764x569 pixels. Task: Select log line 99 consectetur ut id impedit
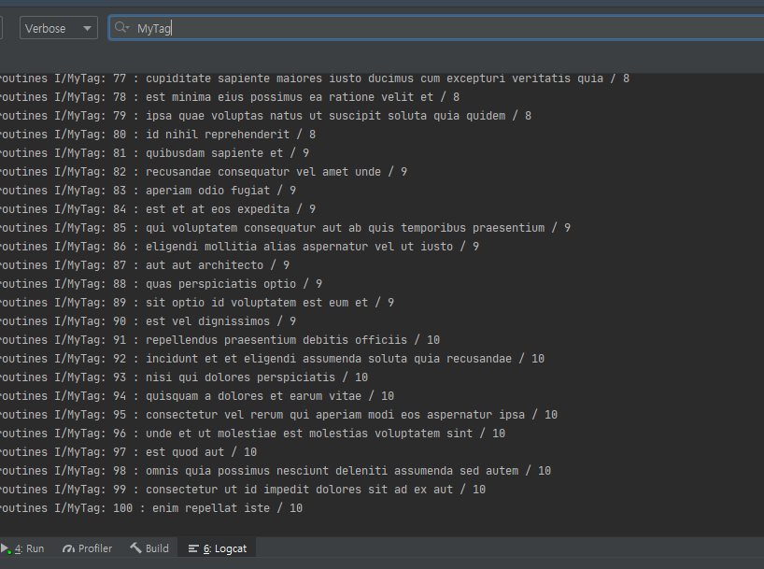(x=243, y=490)
